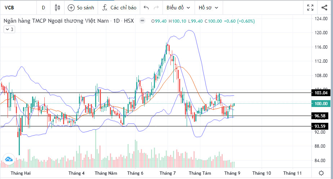The image size is (333, 179).
Task: Change the D time interval
Action: click(x=43, y=7)
